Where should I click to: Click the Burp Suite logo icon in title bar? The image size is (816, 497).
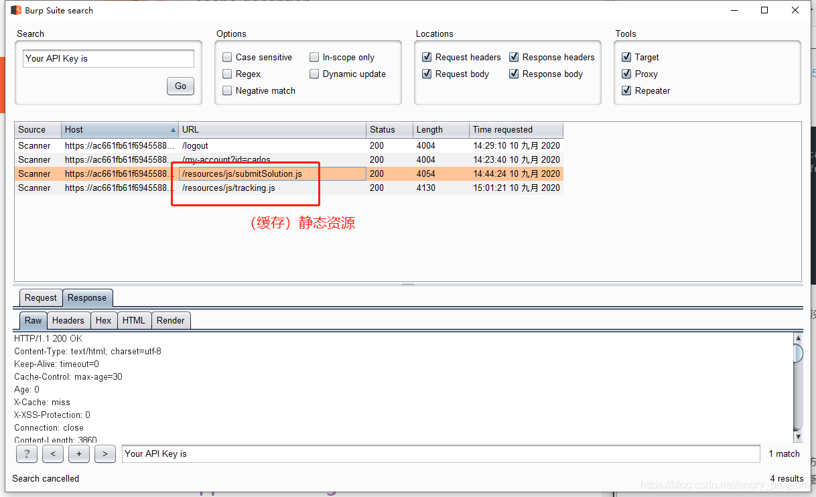(15, 10)
